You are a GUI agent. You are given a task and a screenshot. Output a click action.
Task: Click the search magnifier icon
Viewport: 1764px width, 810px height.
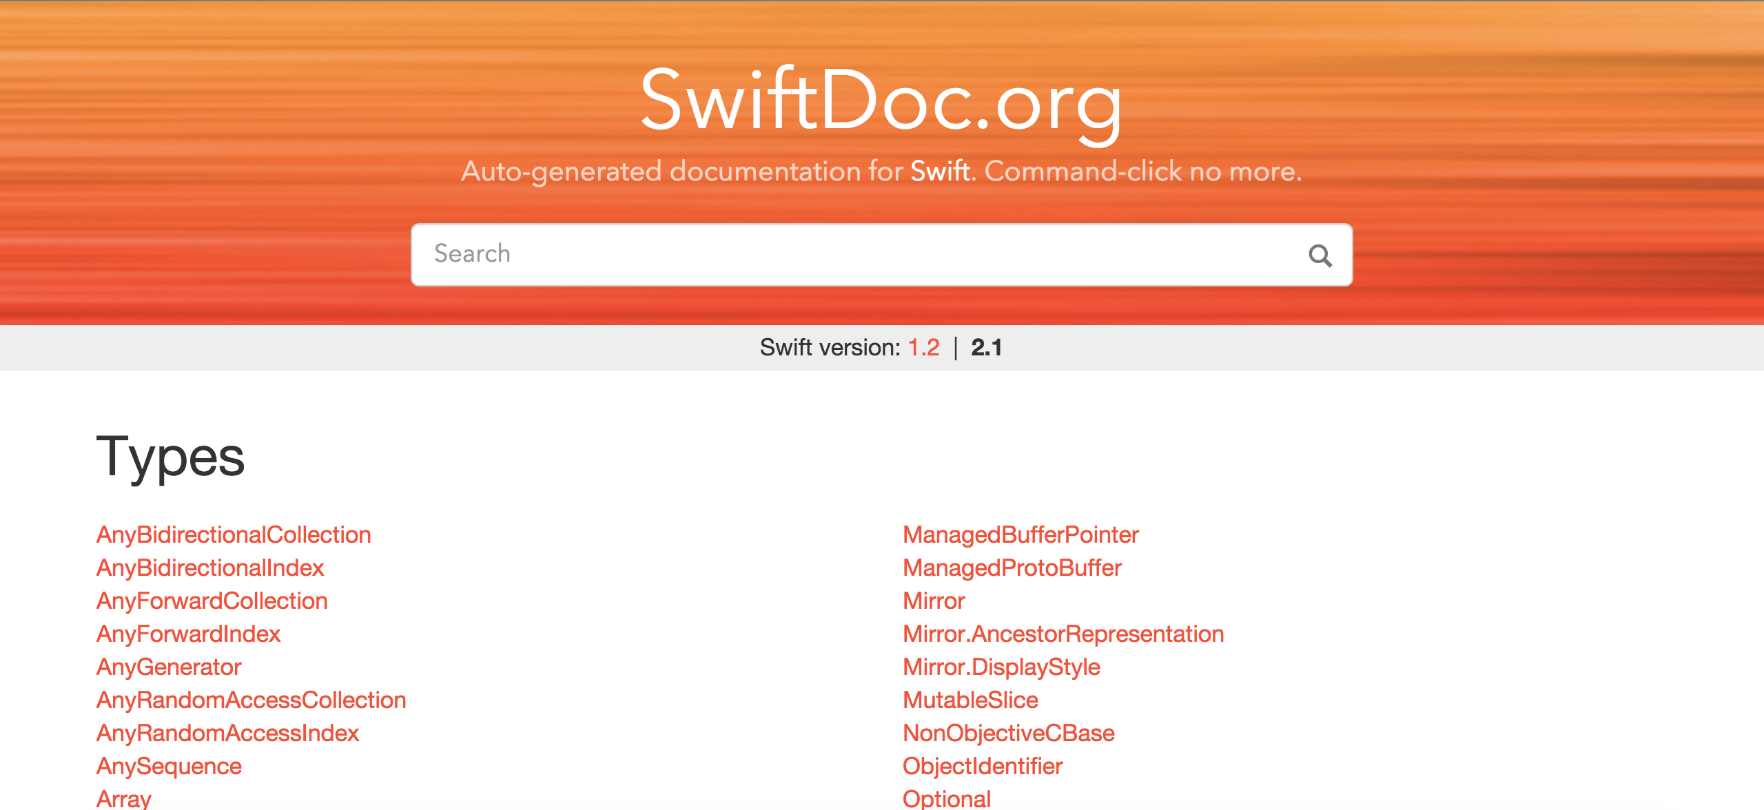pos(1320,255)
